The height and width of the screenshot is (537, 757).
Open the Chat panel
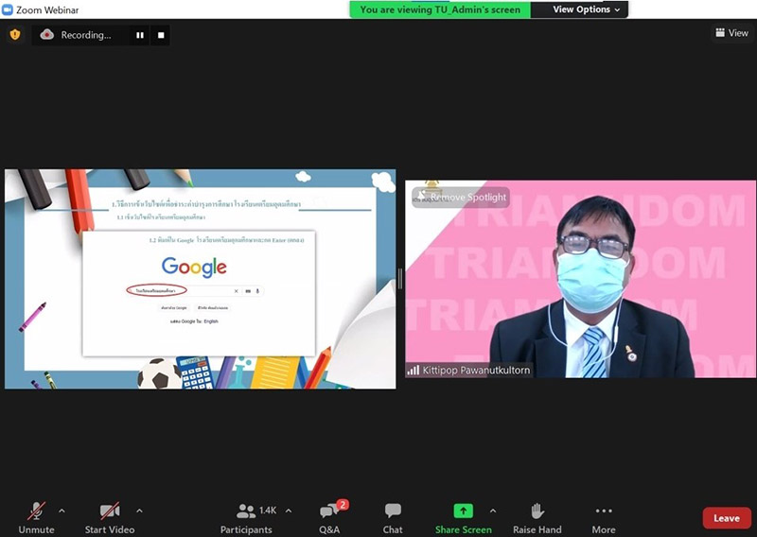tap(393, 518)
